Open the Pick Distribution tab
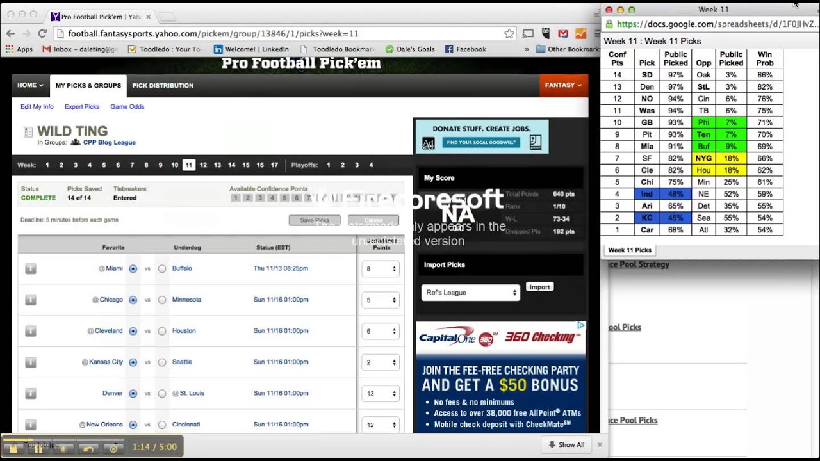The image size is (820, 461). 163,85
